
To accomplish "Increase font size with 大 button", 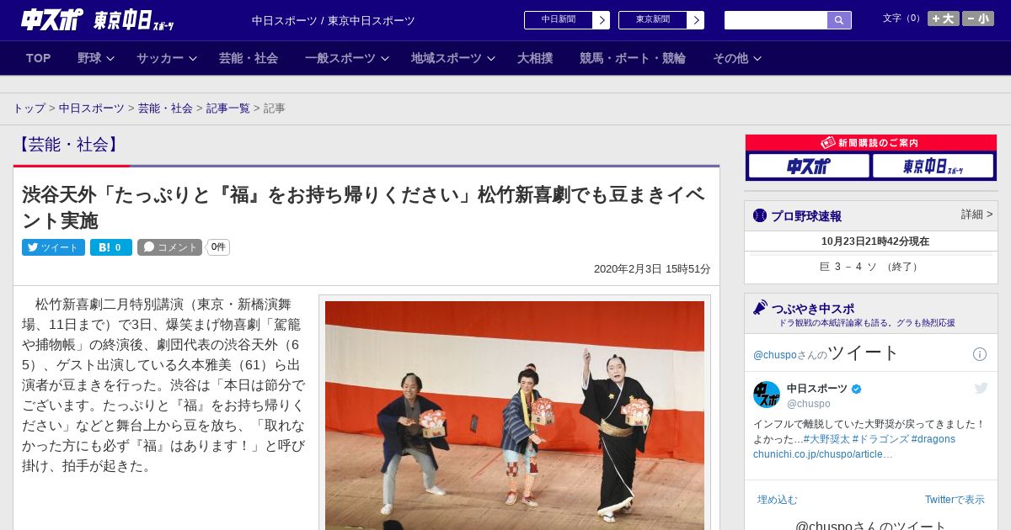I will tap(943, 19).
